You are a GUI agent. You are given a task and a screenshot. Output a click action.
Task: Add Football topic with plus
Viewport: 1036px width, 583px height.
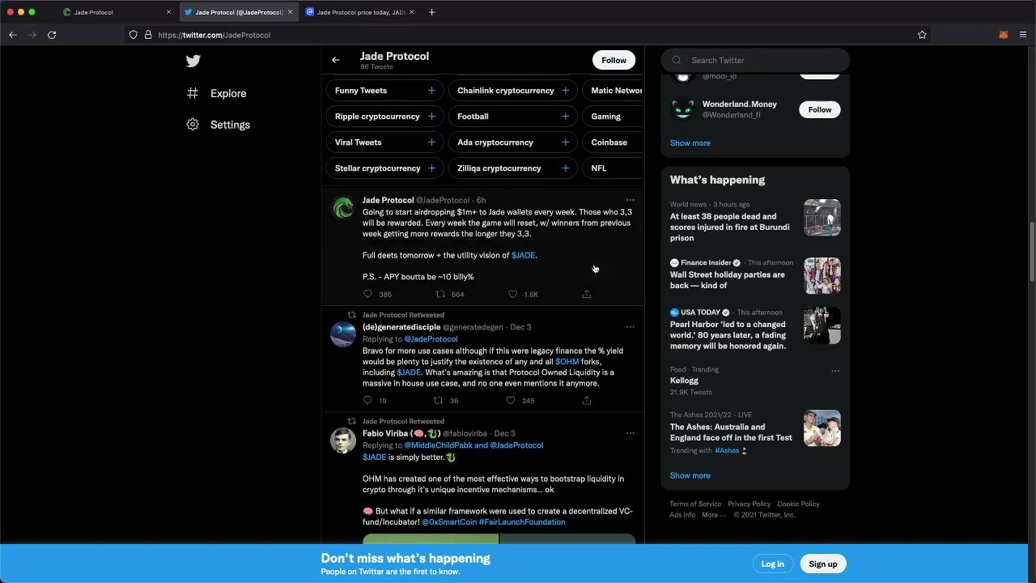[x=565, y=117]
